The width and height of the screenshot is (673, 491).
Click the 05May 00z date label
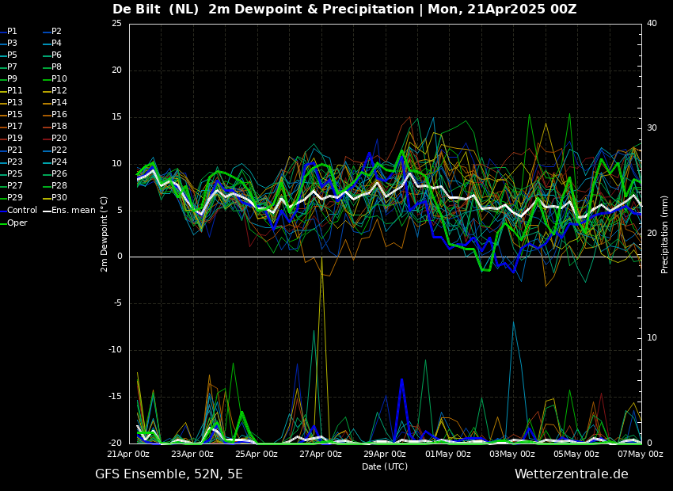tap(577, 454)
